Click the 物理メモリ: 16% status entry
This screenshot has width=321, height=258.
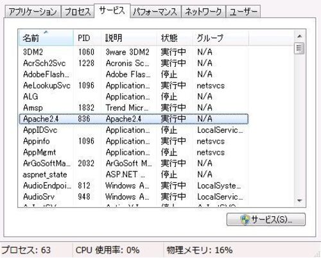(200, 250)
